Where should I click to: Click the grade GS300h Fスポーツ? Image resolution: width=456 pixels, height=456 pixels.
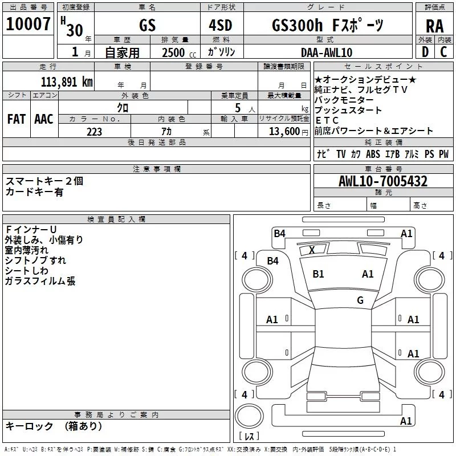[x=328, y=25]
